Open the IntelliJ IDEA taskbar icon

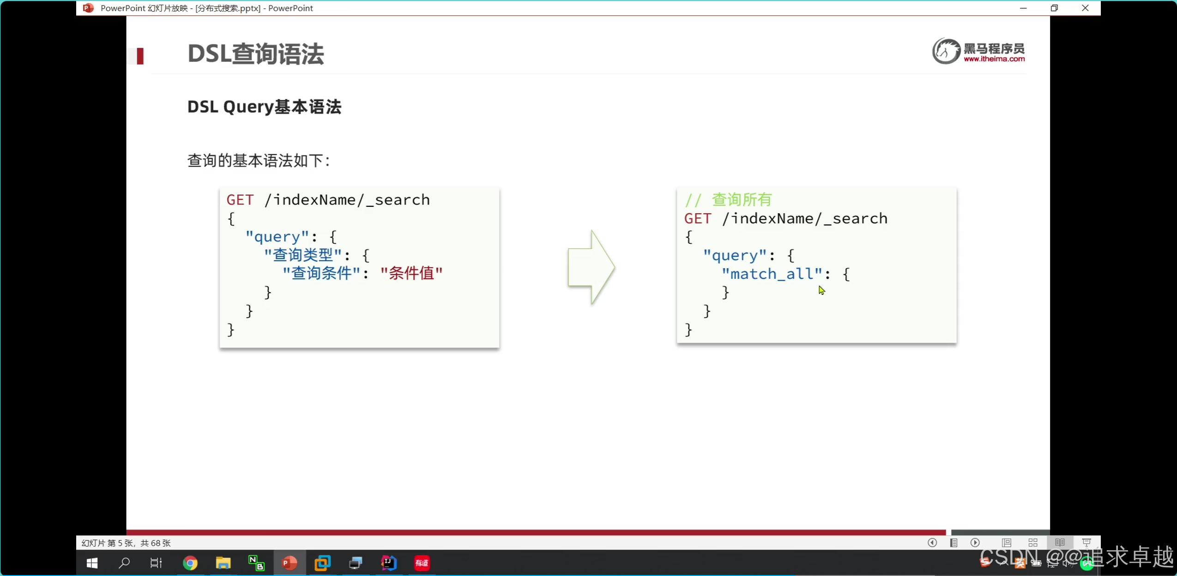tap(388, 563)
